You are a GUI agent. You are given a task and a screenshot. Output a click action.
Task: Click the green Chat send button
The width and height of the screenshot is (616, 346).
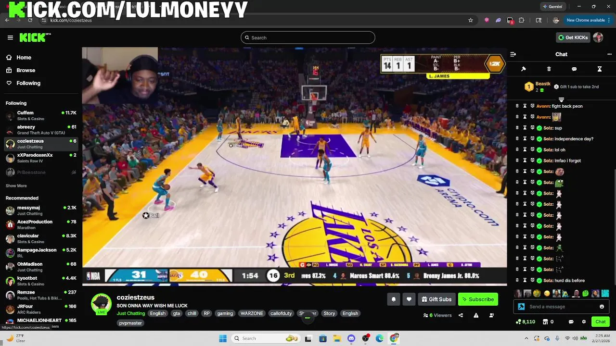601,321
